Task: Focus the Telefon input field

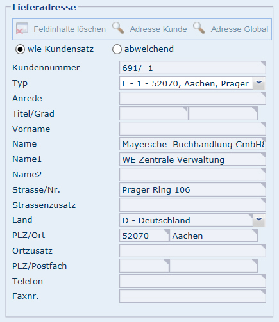Action: point(192,281)
